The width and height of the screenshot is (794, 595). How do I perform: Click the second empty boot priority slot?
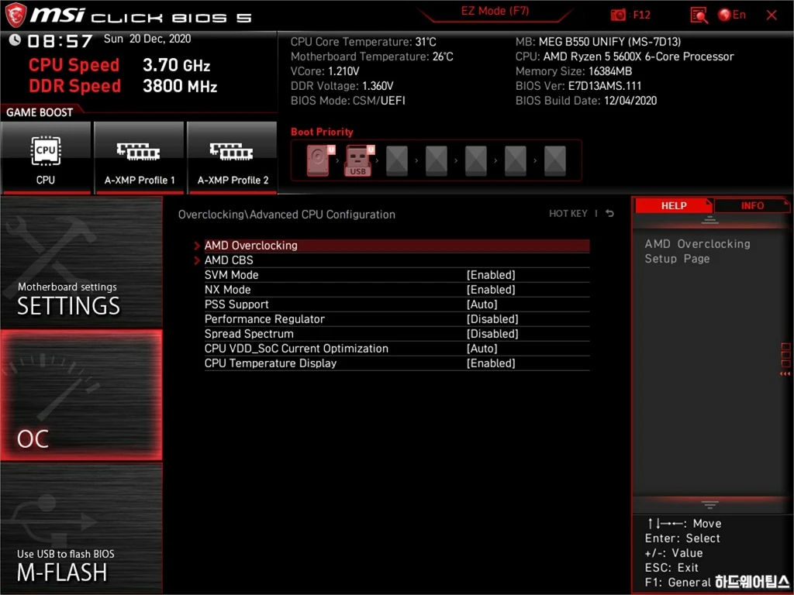click(x=437, y=161)
